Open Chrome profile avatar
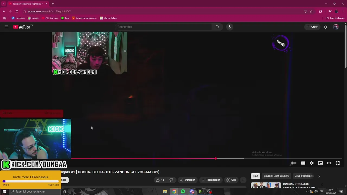Image resolution: width=347 pixels, height=195 pixels. 336,11
